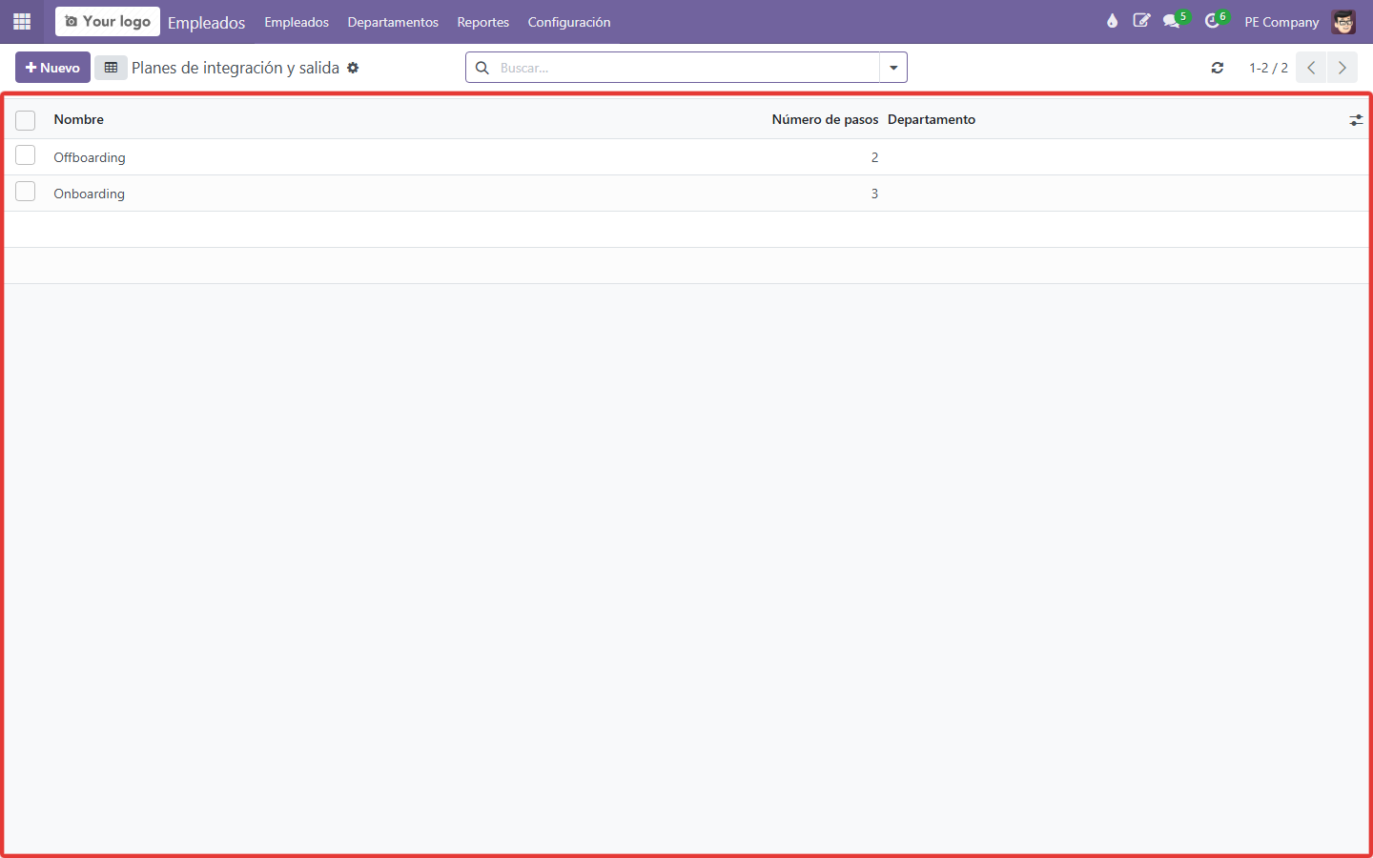The image size is (1373, 858).
Task: Expand the search options dropdown arrow
Action: click(x=893, y=68)
